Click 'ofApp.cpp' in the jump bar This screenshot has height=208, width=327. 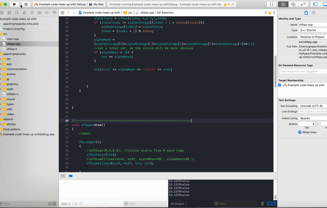coord(145,12)
